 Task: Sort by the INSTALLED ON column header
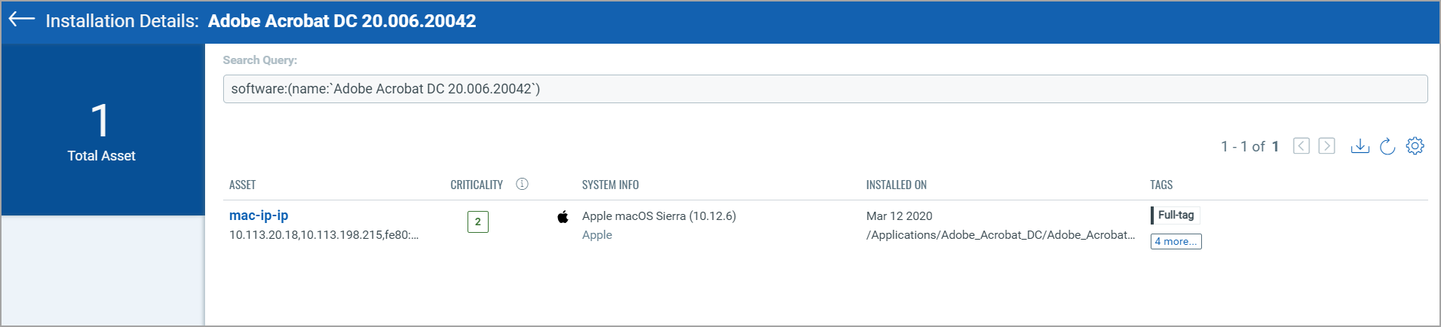click(896, 185)
